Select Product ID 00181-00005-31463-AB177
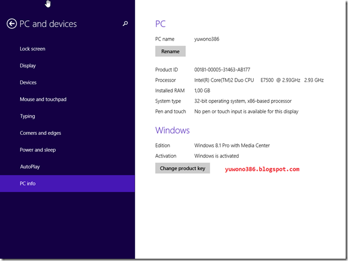Viewport: 348px width, 261px height. point(222,69)
